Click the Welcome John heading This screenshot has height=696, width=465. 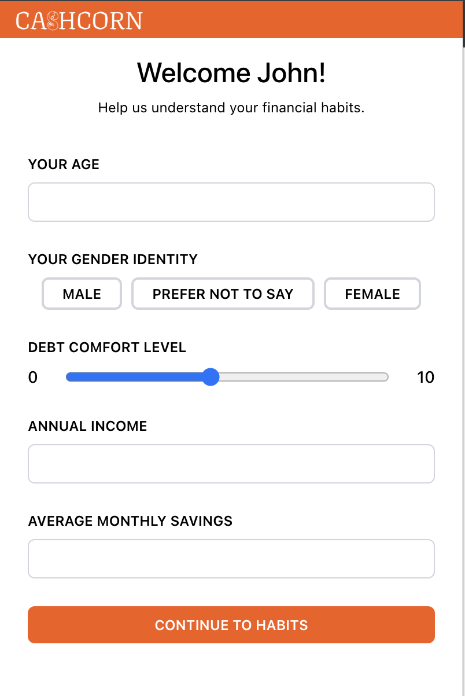coord(231,73)
